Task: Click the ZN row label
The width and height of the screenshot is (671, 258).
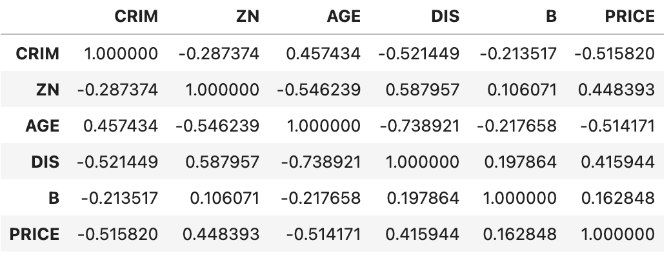Action: (47, 90)
